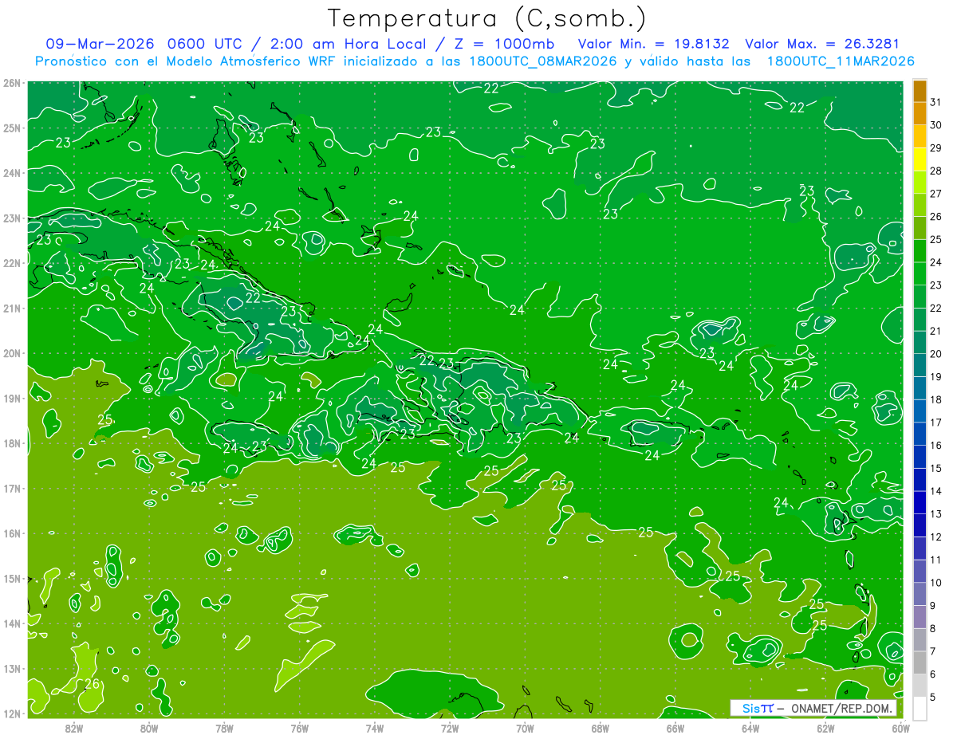
Task: Select the 22N latitude label
Action: tap(12, 263)
